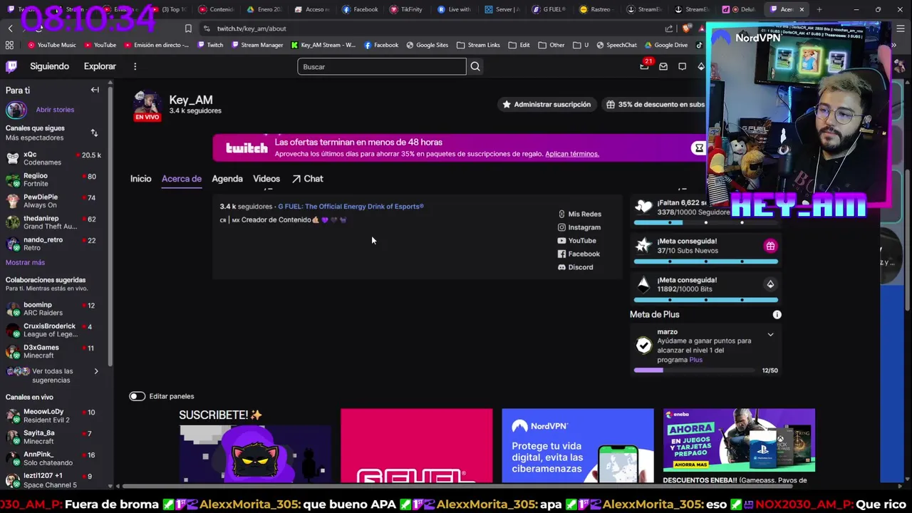Click the Seguidores goal progress bar
912x513 pixels.
706,222
